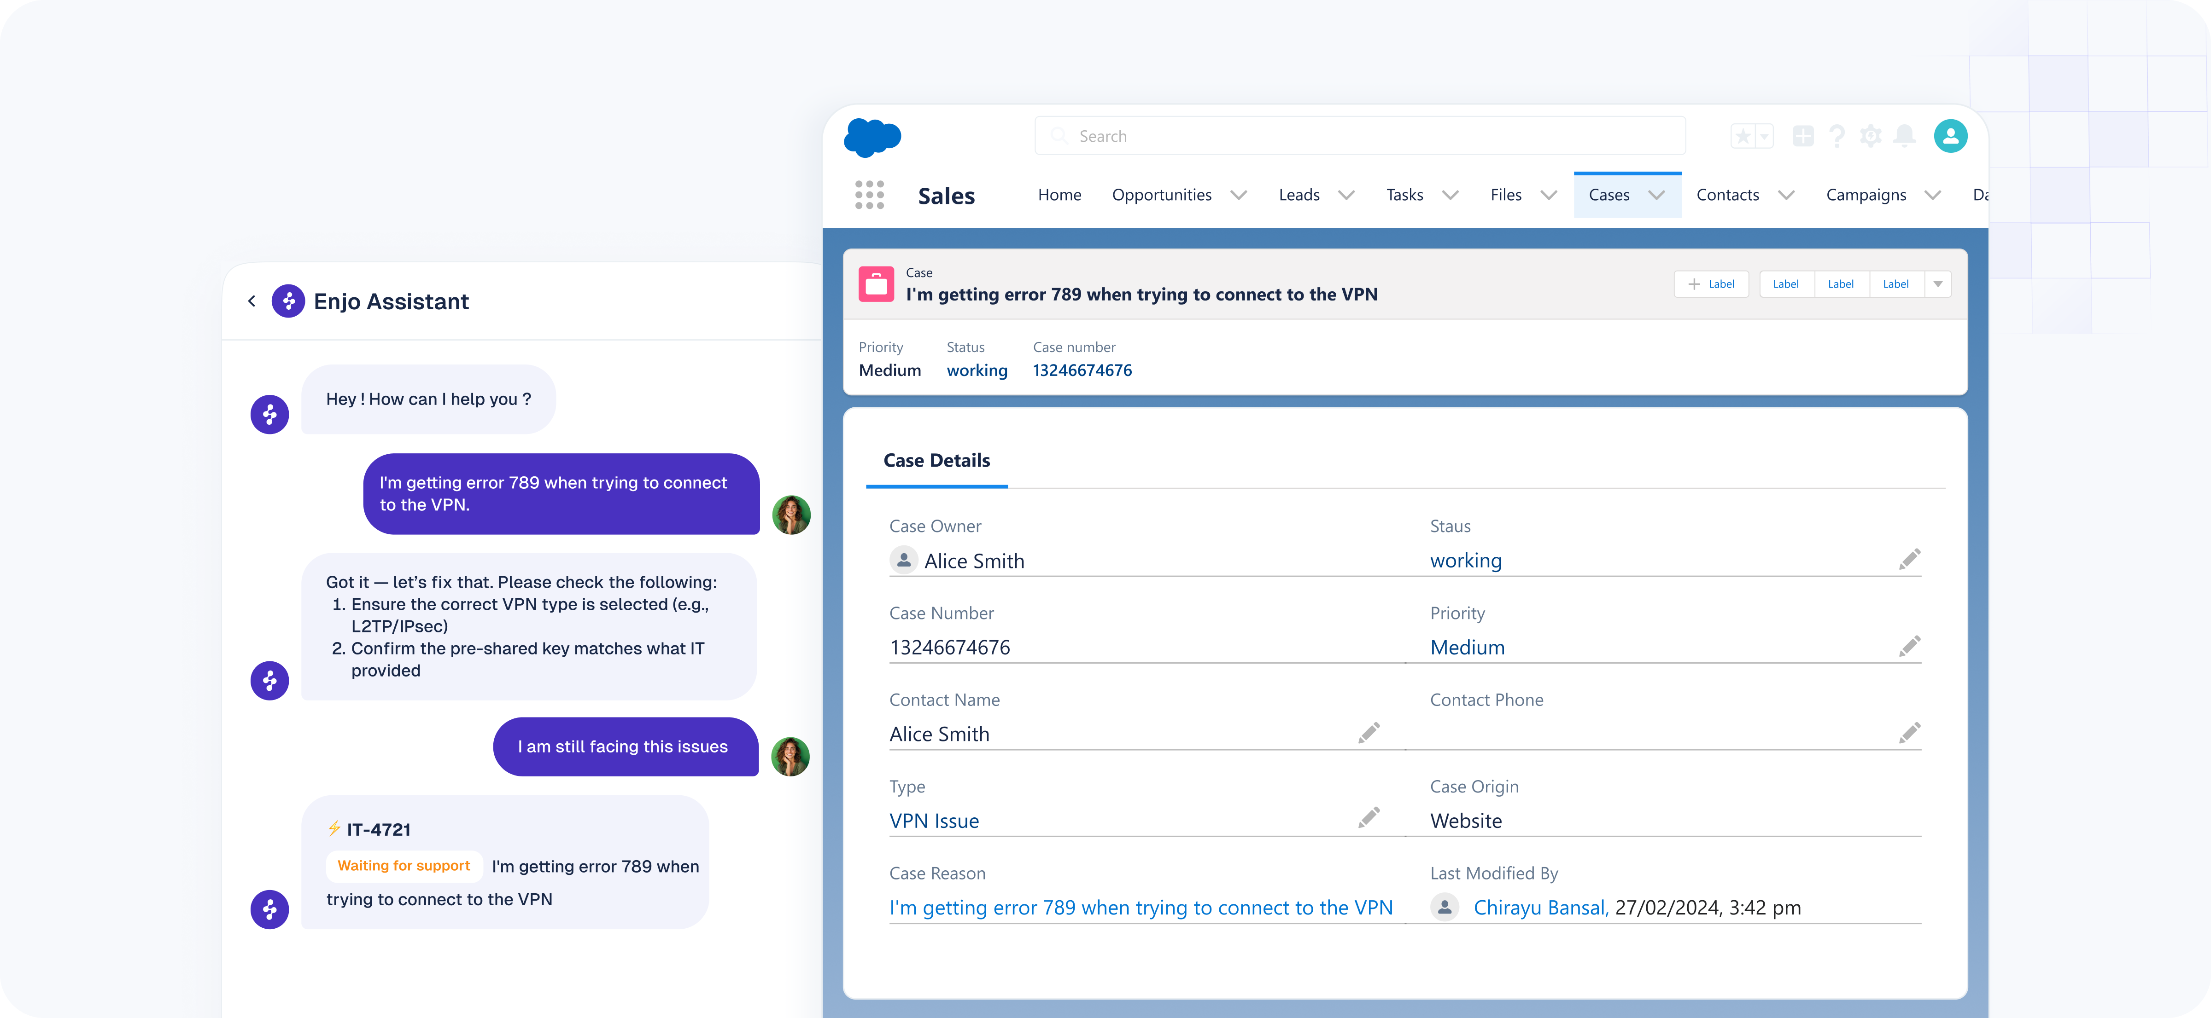Open the favorites list dropdown arrow
Viewport: 2211px width, 1018px height.
(x=1765, y=136)
